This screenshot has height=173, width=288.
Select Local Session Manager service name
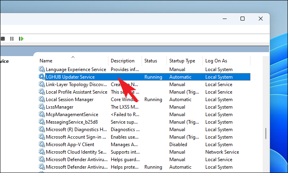click(x=70, y=100)
